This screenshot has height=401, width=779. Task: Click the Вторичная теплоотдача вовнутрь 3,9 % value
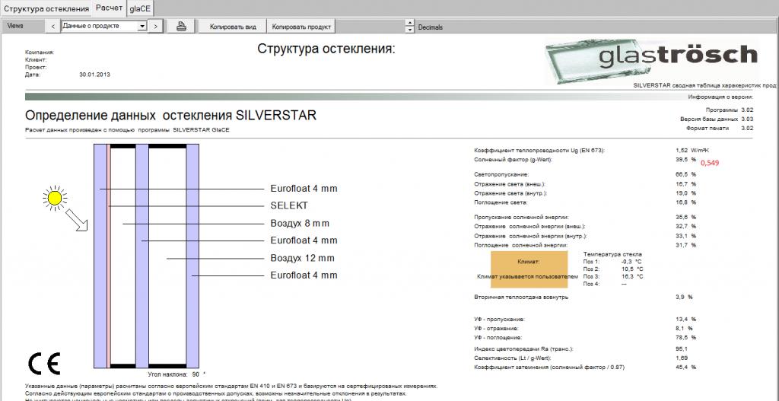684,298
